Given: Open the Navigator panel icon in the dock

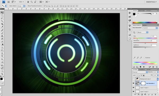Looking at the screenshot, I should [130, 13].
